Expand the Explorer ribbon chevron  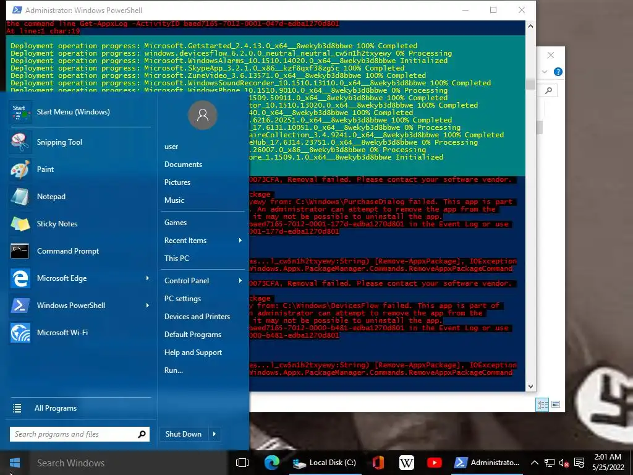545,72
